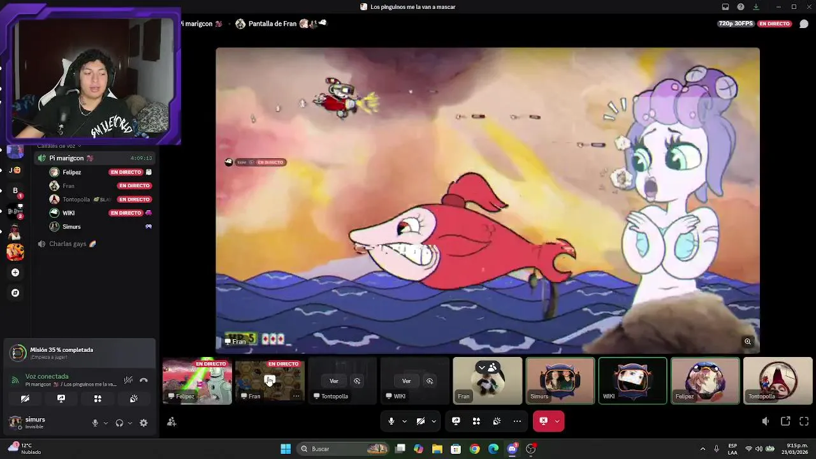
Task: Open server B with one notification
Action: pos(15,191)
